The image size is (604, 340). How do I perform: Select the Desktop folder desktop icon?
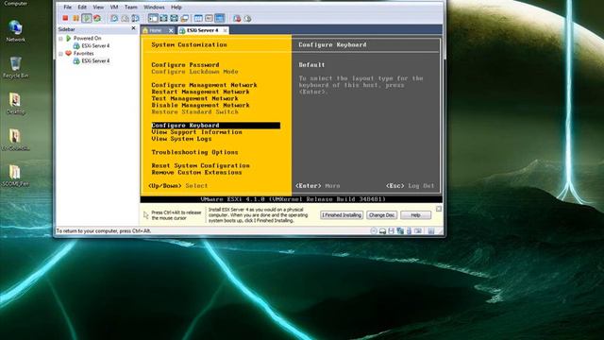tap(15, 103)
